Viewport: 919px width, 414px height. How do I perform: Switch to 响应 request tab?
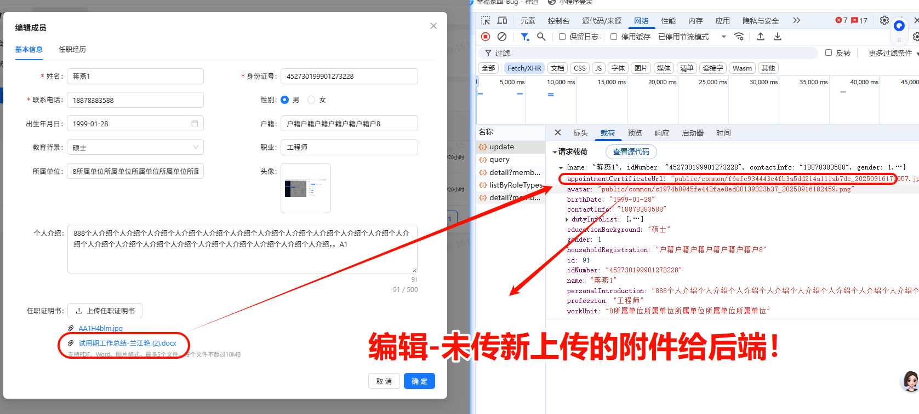(662, 133)
